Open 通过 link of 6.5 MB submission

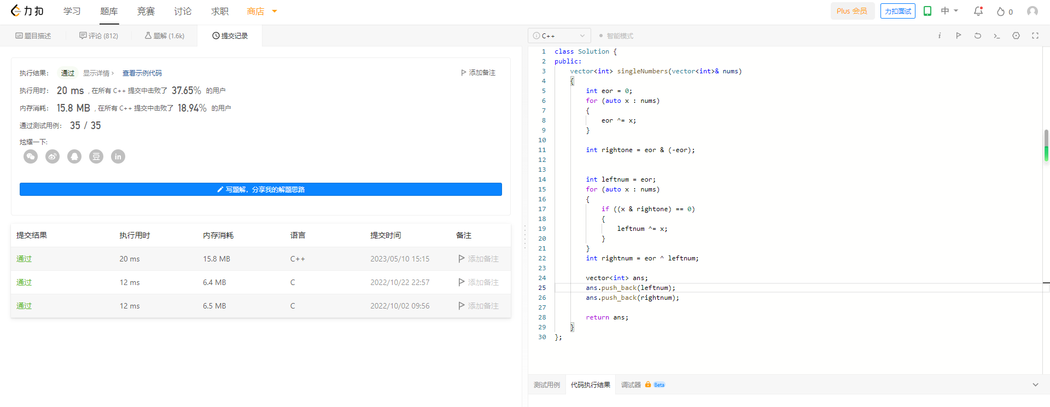click(x=24, y=306)
